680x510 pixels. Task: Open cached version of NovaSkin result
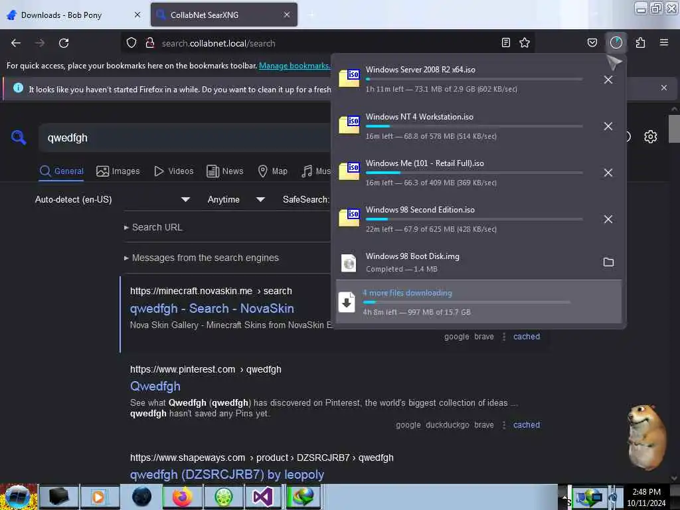[527, 337]
